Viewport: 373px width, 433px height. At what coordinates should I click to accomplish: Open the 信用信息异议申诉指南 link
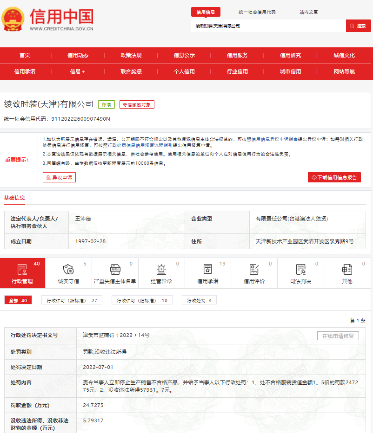point(274,139)
